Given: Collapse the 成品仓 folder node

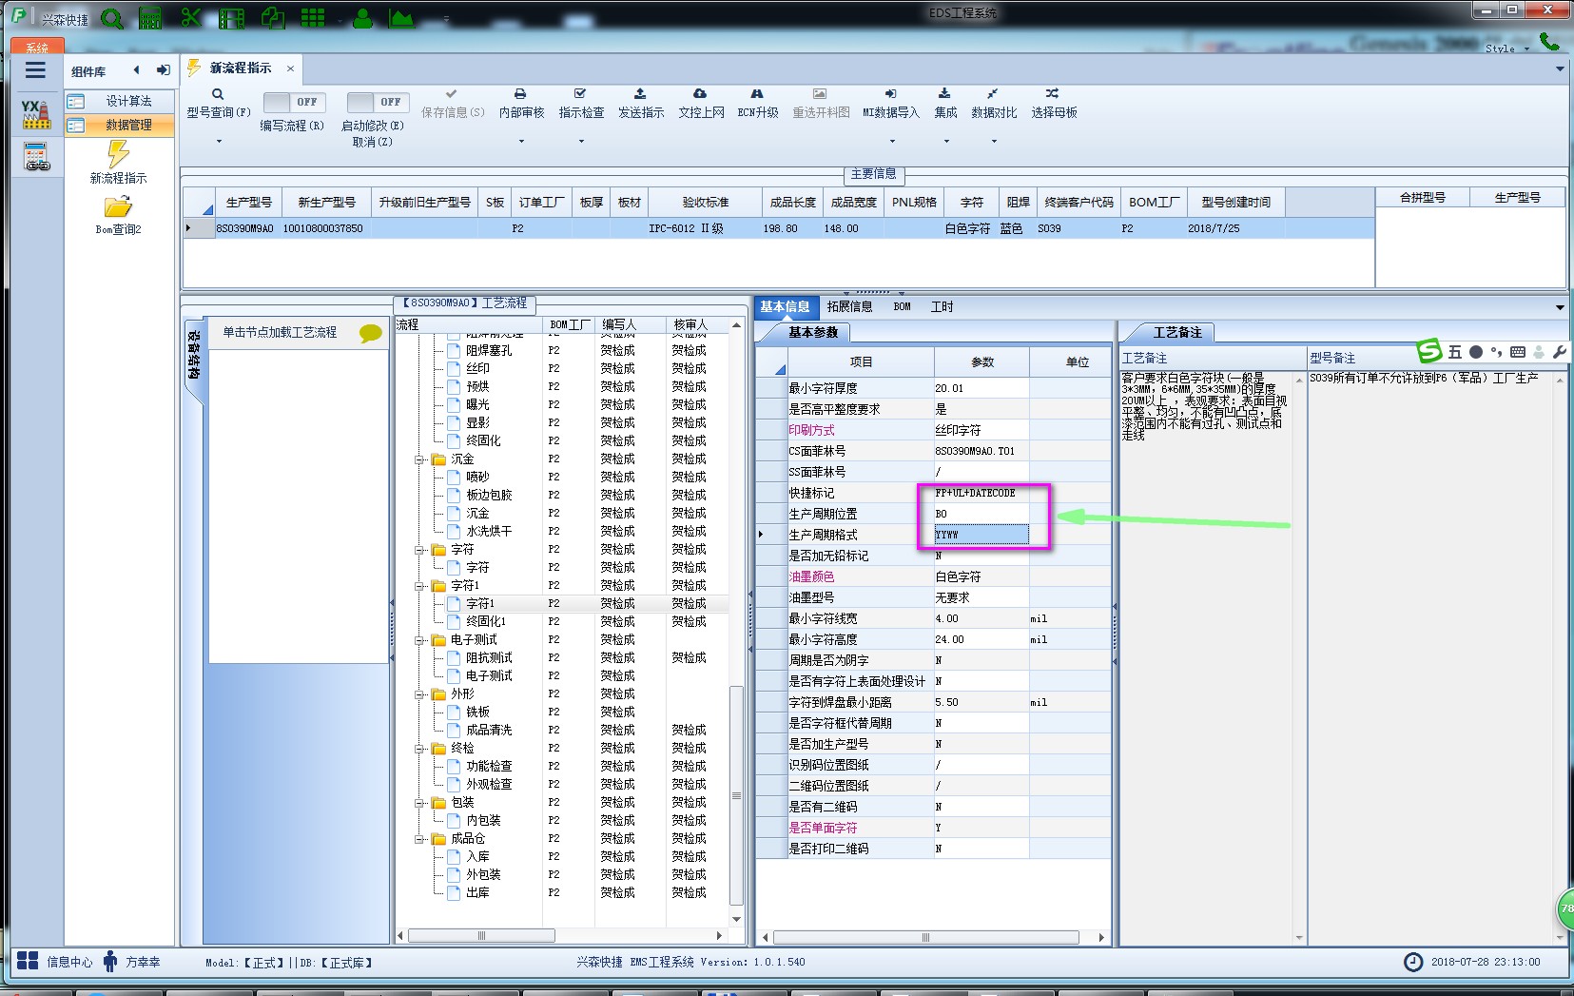Looking at the screenshot, I should tap(419, 839).
